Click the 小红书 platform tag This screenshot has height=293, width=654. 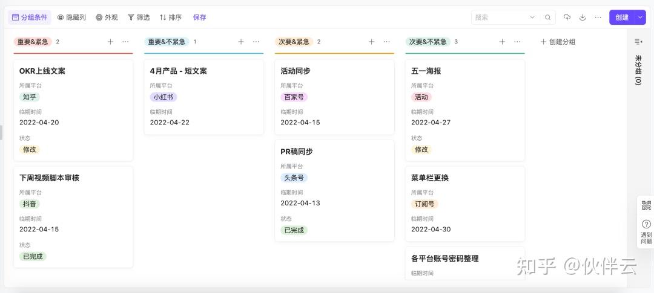point(163,97)
